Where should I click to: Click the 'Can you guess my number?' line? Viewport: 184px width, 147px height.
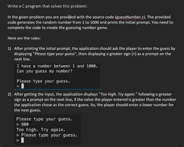coord(45,71)
